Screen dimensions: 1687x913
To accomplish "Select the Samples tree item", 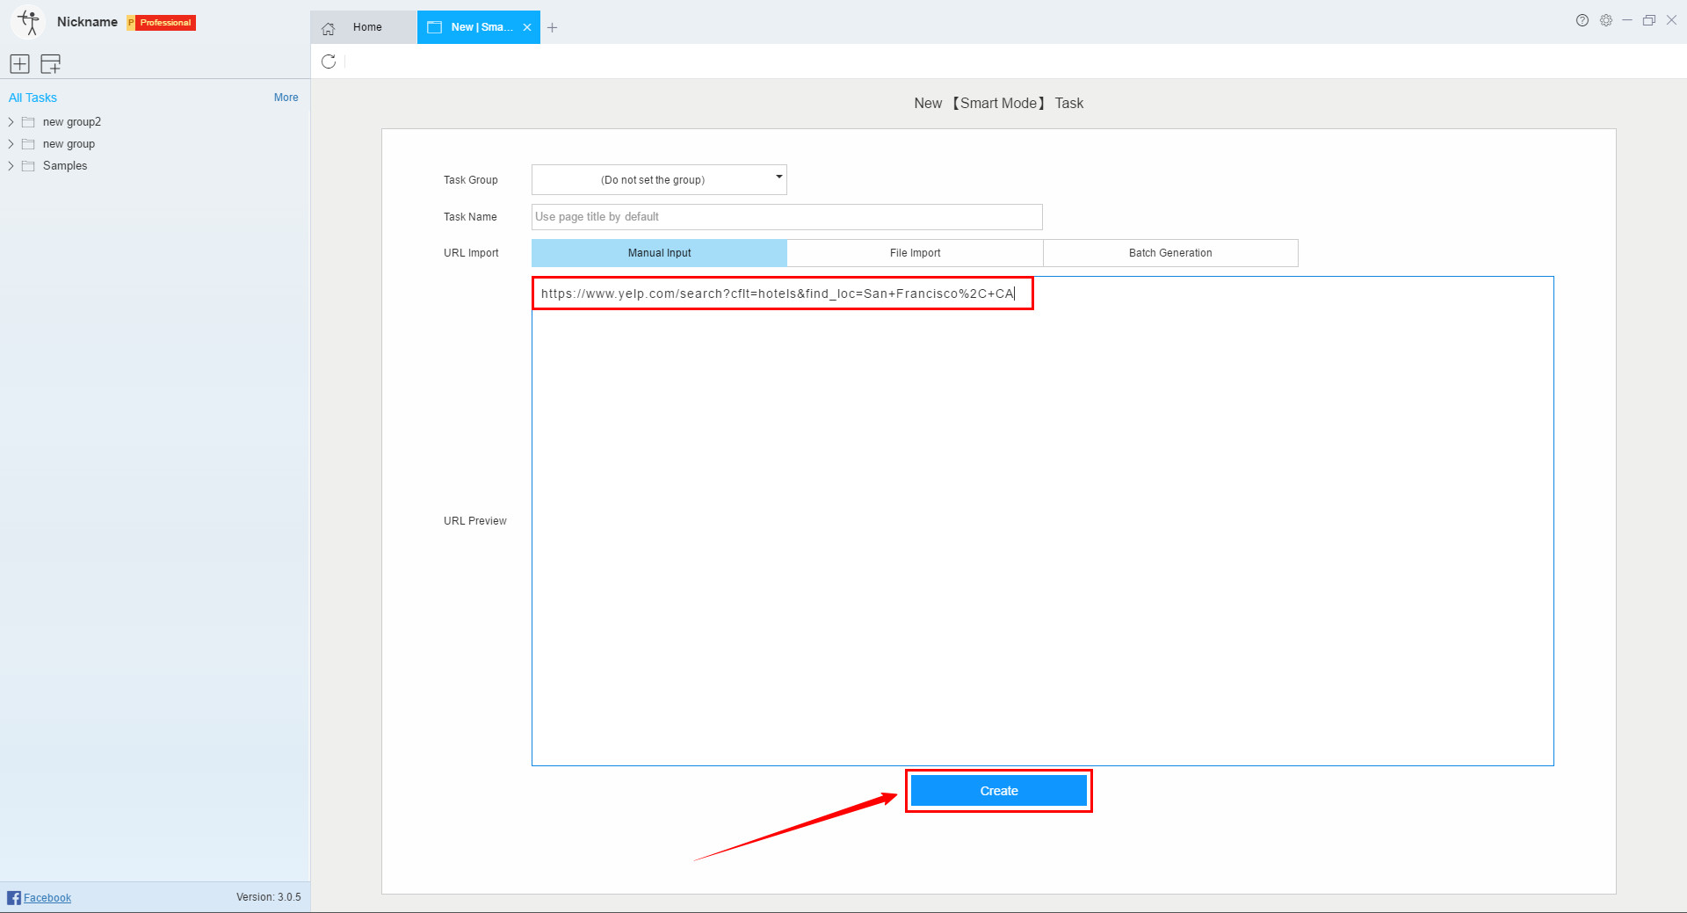I will point(65,166).
